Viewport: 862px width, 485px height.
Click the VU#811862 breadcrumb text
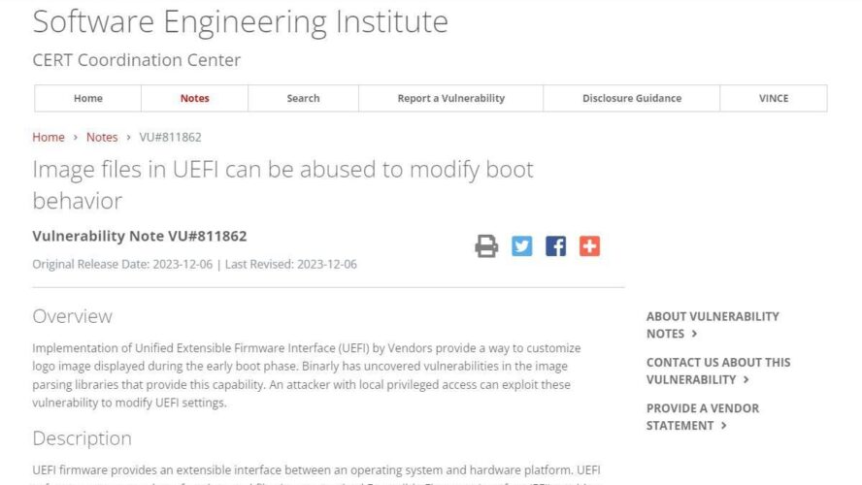(171, 138)
